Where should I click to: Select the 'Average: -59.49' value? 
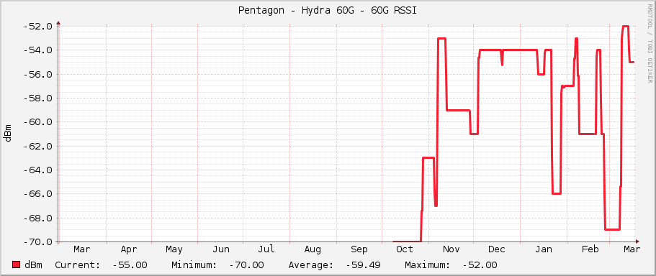click(334, 265)
